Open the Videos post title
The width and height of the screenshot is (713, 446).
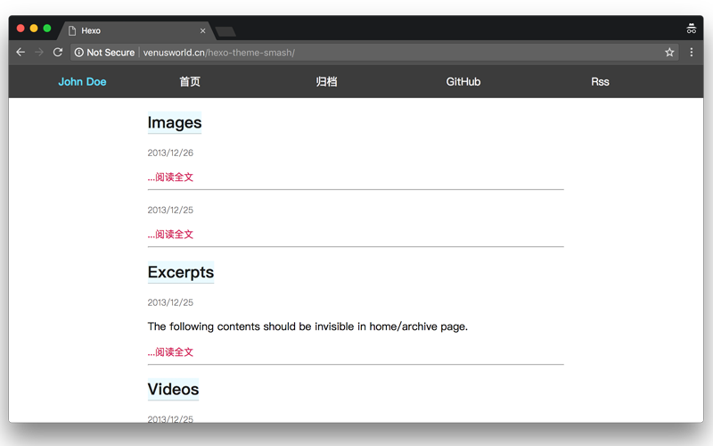pyautogui.click(x=173, y=390)
